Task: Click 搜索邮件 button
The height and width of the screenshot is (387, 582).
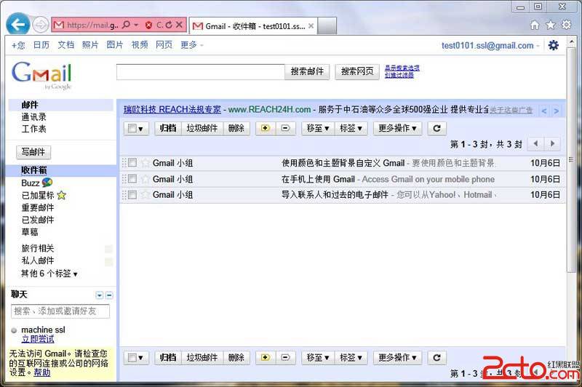Action: (x=307, y=71)
